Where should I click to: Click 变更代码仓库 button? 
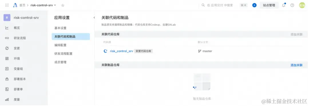143,51
